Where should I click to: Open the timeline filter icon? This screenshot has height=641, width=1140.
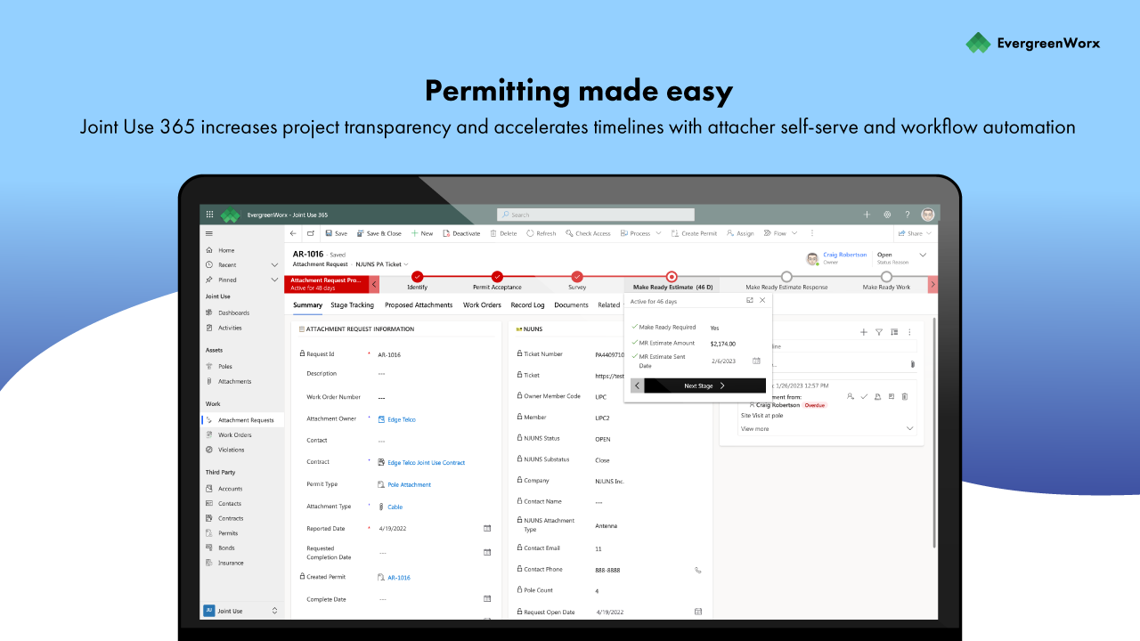(878, 332)
